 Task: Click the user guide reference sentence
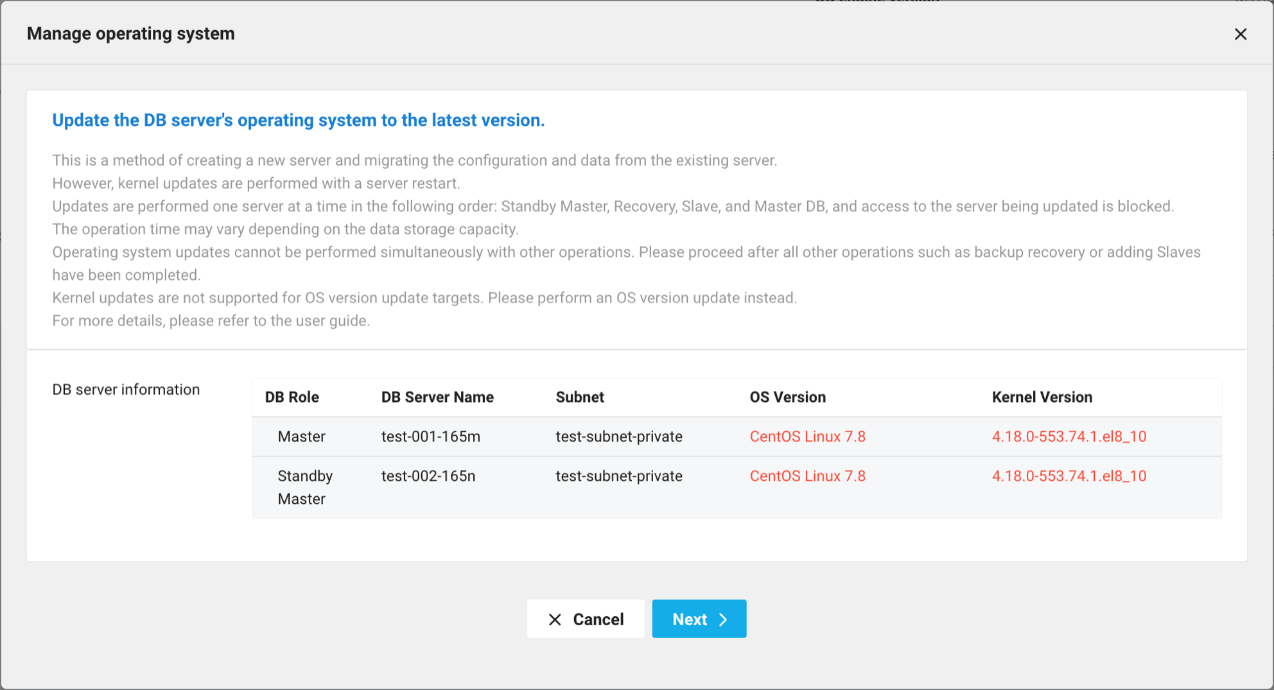211,321
